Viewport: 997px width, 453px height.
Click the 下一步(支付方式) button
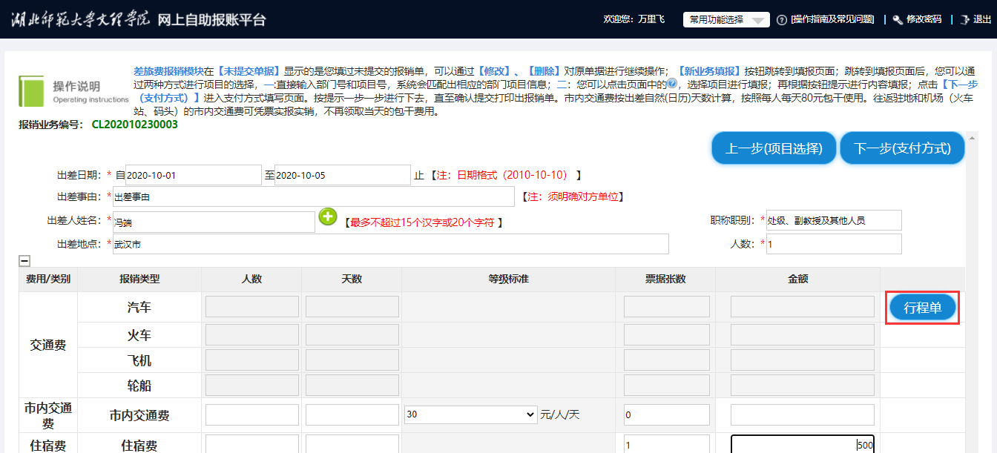point(902,148)
